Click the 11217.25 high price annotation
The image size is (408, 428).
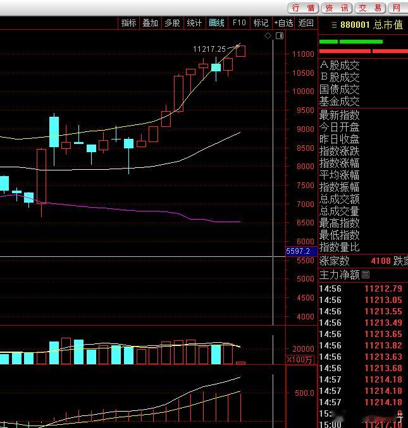pos(209,49)
